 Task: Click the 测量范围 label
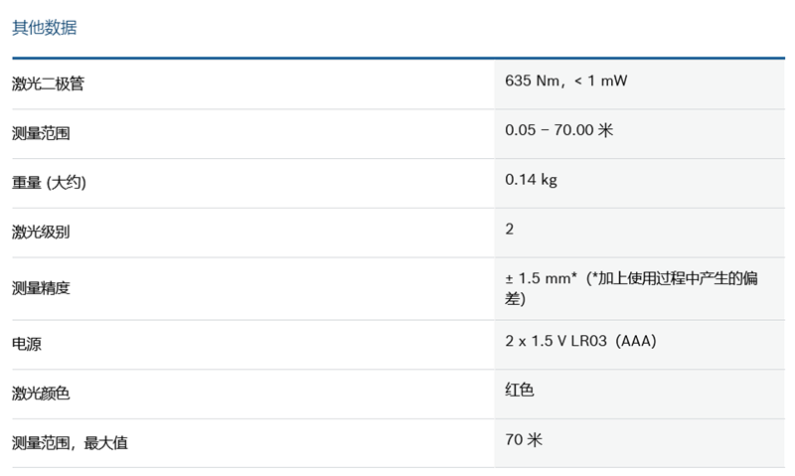pos(41,133)
